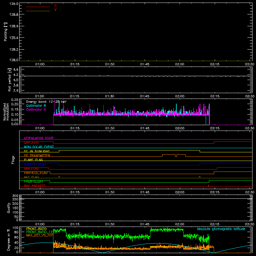Click 'Absolute geomagnetic latitude' label
This screenshot has height=256, width=256.
(221, 229)
